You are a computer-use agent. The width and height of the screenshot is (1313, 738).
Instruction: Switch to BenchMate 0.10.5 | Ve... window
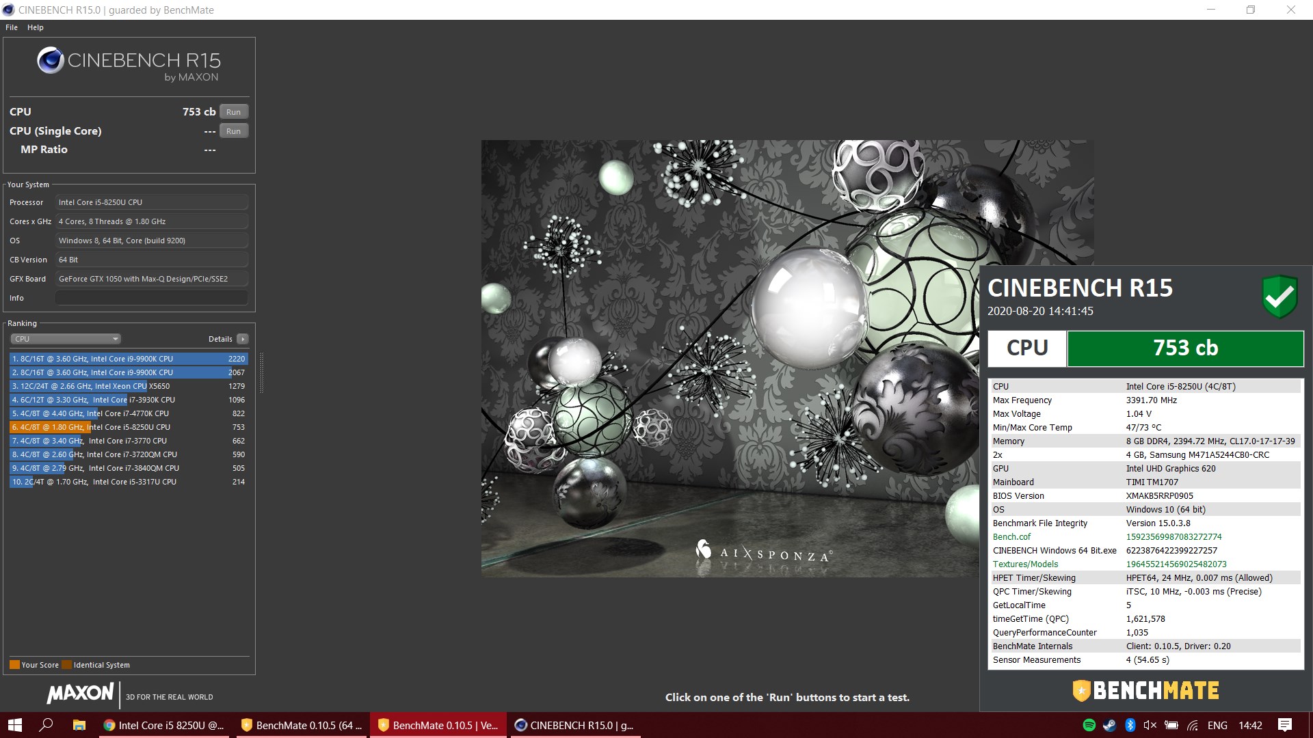(438, 725)
